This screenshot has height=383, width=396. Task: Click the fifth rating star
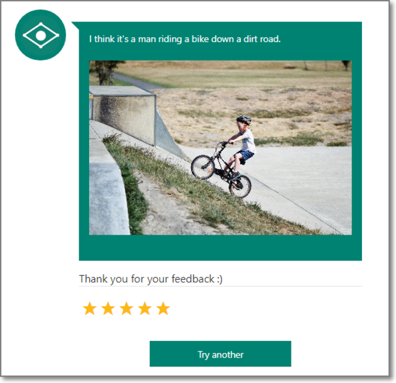163,308
